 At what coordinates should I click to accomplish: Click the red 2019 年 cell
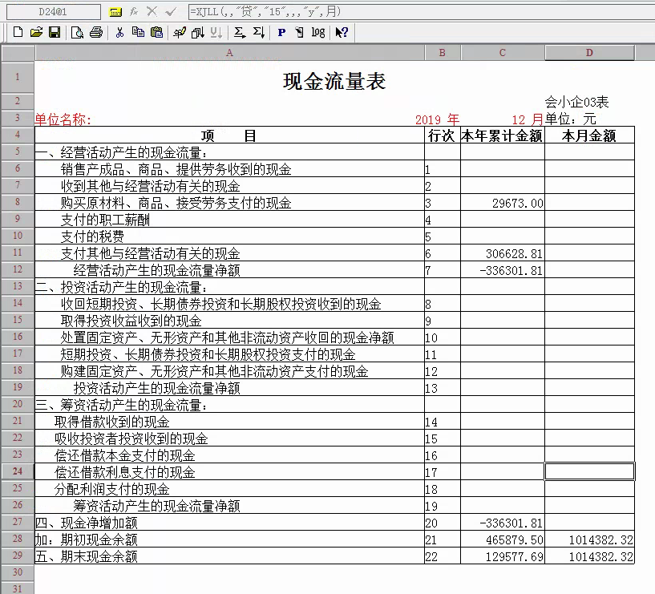click(437, 119)
